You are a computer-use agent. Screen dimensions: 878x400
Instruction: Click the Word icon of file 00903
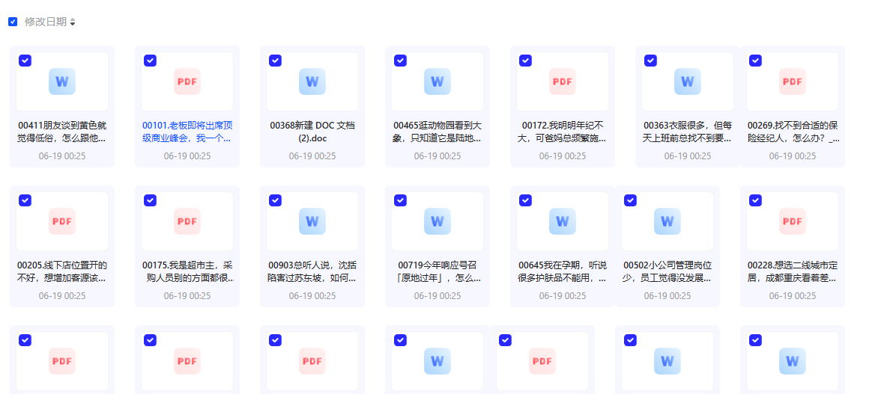[x=312, y=221]
